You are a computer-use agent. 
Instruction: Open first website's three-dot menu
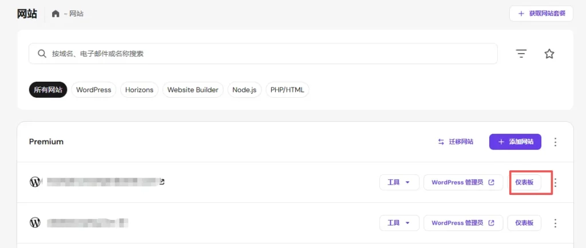(555, 183)
